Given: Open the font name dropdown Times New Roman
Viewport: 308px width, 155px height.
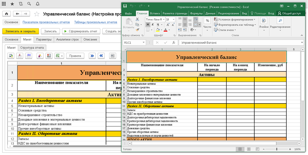Looking at the screenshot, I should pyautogui.click(x=164, y=20).
